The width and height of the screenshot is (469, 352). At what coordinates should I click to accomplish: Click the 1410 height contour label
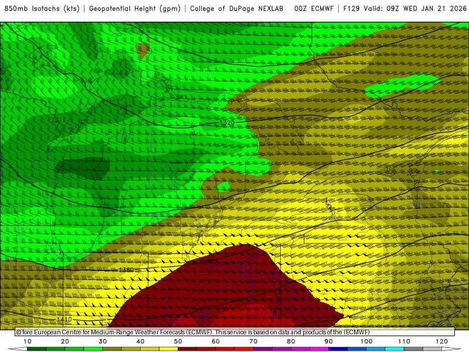tap(64, 319)
